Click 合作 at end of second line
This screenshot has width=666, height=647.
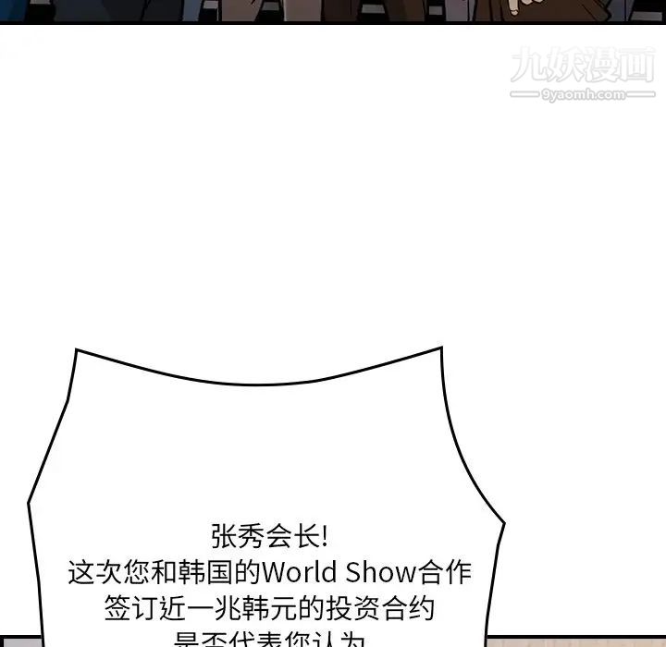pyautogui.click(x=445, y=572)
